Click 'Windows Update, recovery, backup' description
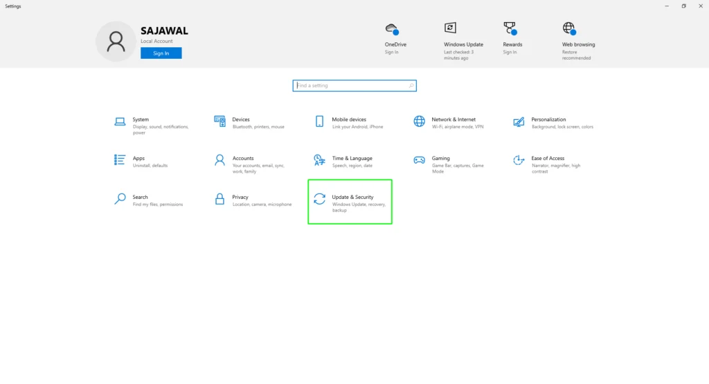The image size is (709, 384). pyautogui.click(x=359, y=207)
